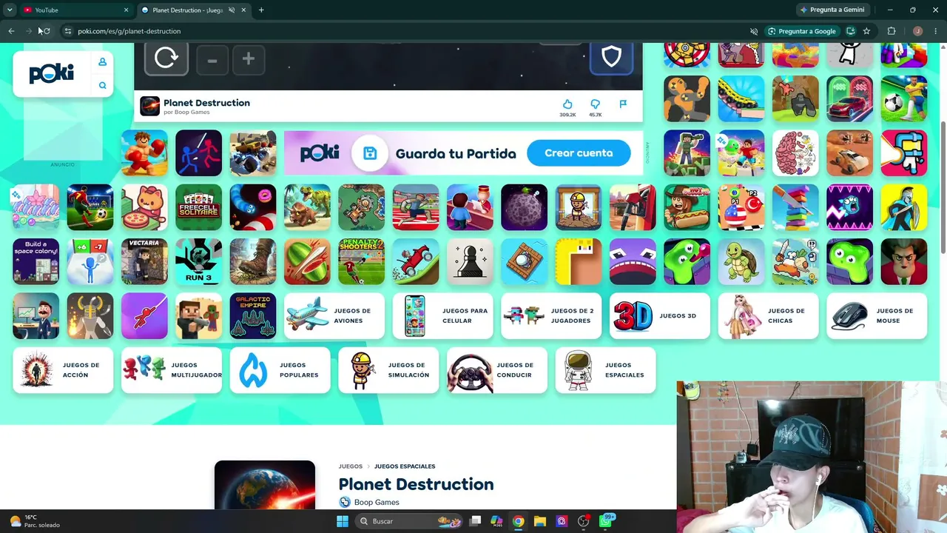This screenshot has height=533, width=947.
Task: Open the Juegos de Mouse category
Action: tap(877, 316)
